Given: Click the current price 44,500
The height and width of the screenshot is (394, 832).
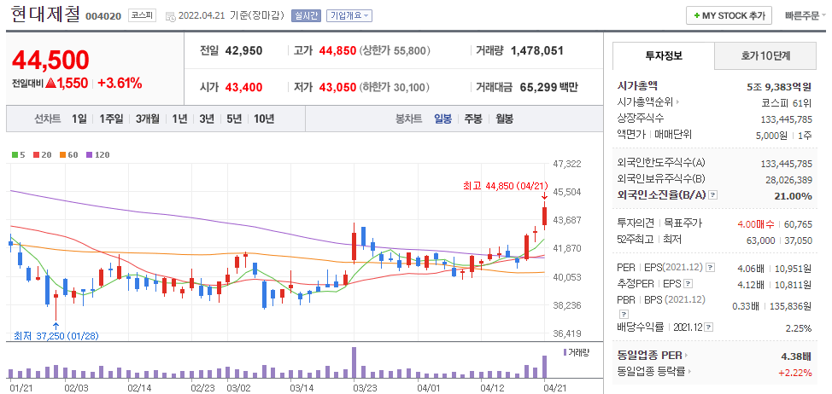Looking at the screenshot, I should pos(50,61).
